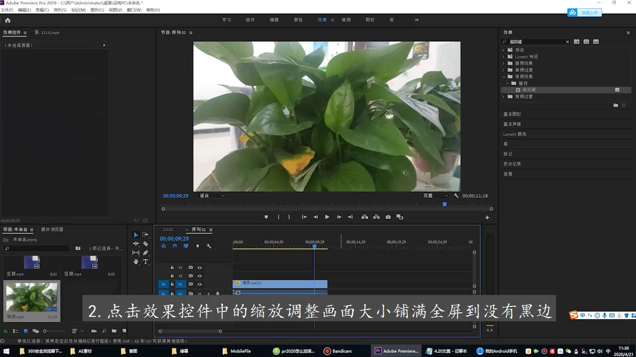Open the 基本图形 panel

(x=512, y=114)
